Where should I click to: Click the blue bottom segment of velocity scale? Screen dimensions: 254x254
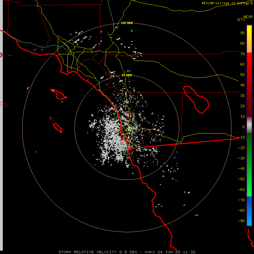coord(249,211)
